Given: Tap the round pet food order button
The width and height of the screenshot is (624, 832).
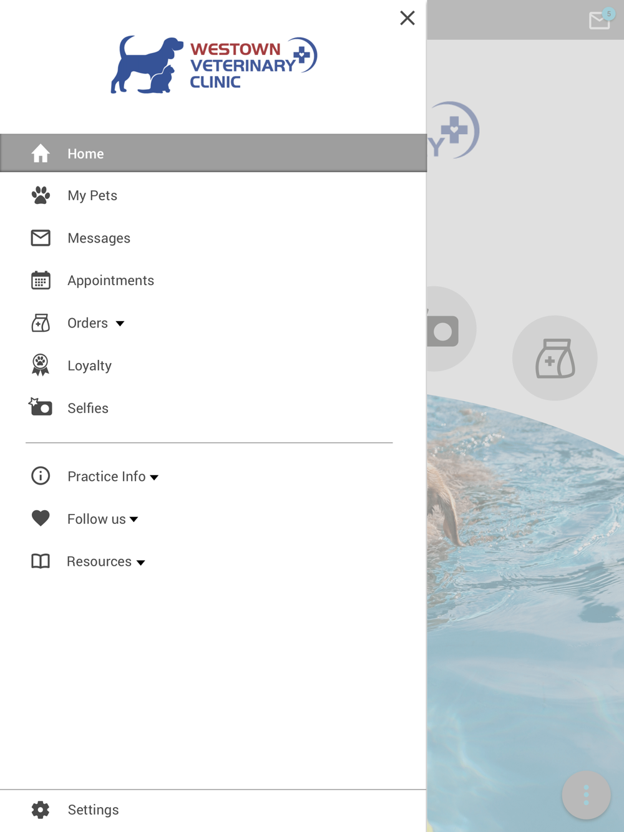Looking at the screenshot, I should (555, 358).
